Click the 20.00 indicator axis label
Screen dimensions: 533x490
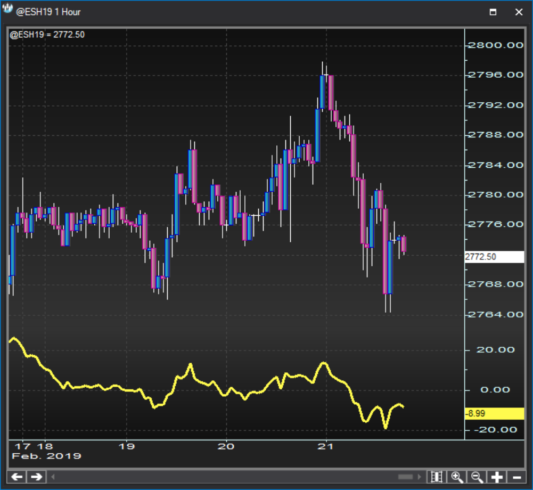[x=496, y=350]
